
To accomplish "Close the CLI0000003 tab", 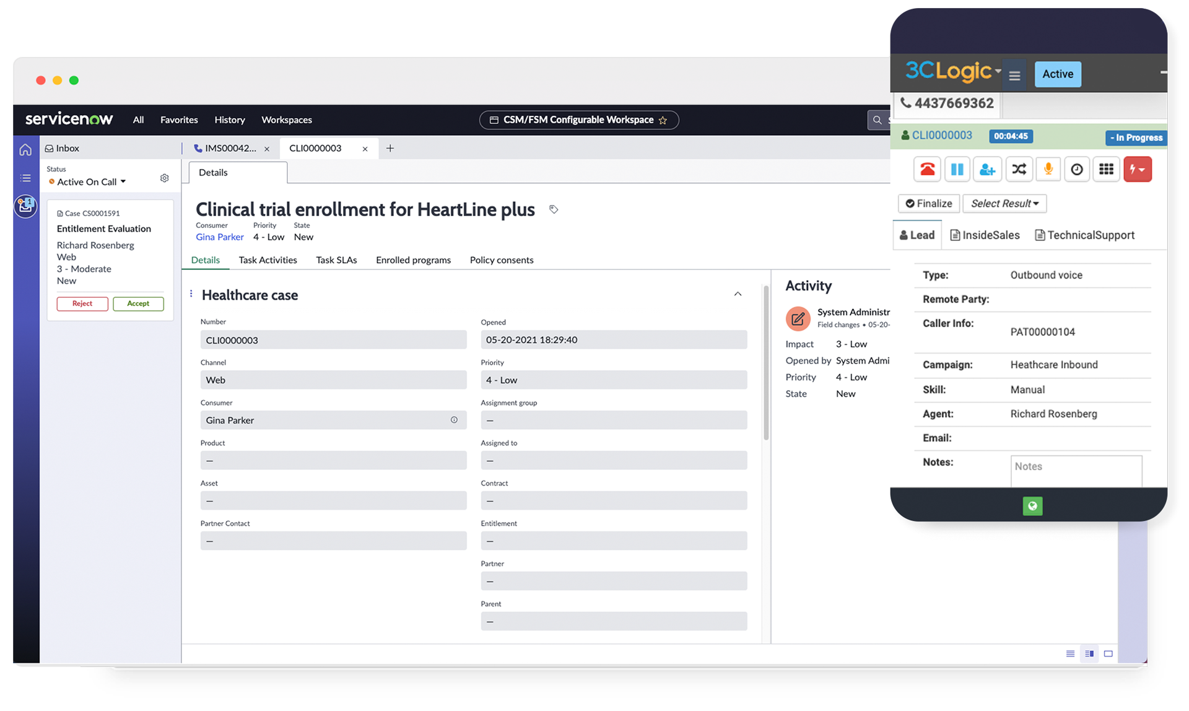I will tap(365, 149).
